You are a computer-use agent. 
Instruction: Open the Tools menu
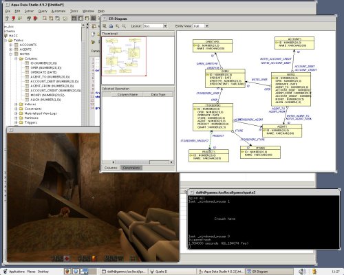click(74, 11)
